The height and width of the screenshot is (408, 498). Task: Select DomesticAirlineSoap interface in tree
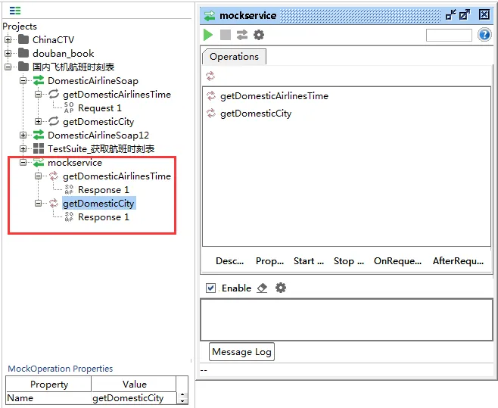coord(93,81)
